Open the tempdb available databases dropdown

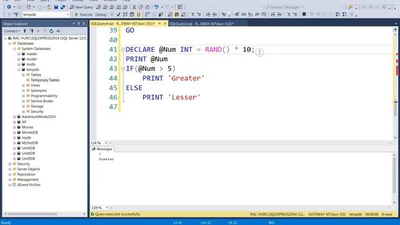click(x=67, y=14)
